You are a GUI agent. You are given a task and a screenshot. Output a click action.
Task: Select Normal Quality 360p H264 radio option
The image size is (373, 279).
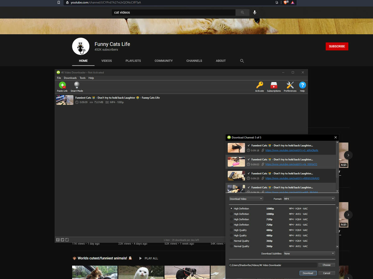231,241
